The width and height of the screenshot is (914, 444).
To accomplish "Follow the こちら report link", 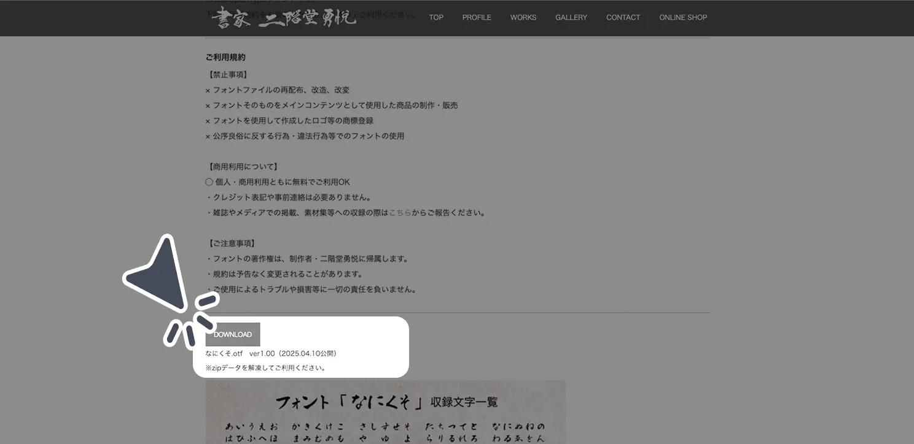I will 400,213.
